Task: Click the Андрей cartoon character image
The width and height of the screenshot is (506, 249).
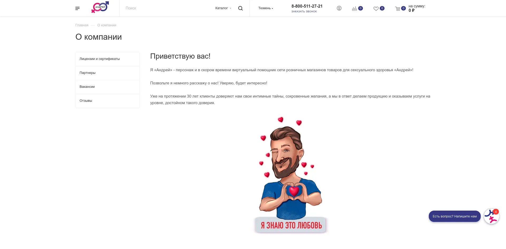Action: click(x=290, y=175)
